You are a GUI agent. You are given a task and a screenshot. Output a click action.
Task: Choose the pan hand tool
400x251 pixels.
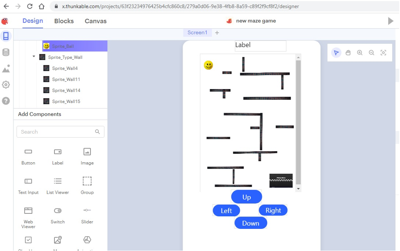click(348, 53)
